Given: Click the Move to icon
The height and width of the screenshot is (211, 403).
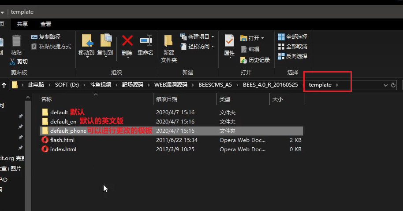Looking at the screenshot, I should click(x=87, y=41).
